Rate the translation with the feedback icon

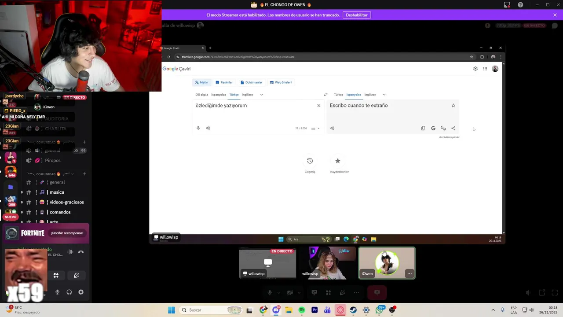tap(443, 128)
